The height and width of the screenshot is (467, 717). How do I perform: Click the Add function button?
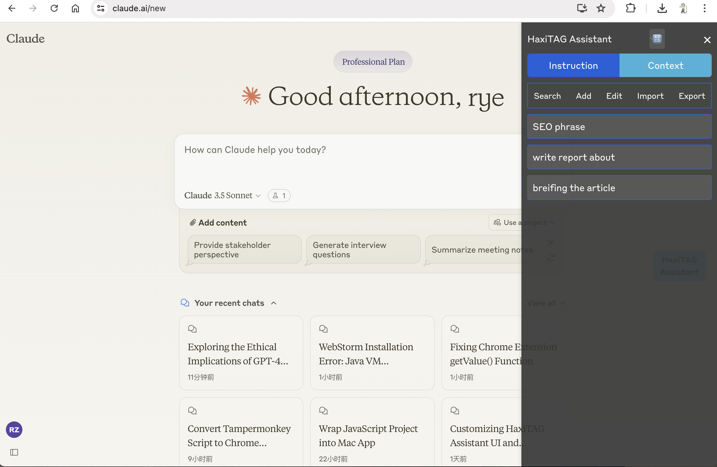(x=583, y=96)
